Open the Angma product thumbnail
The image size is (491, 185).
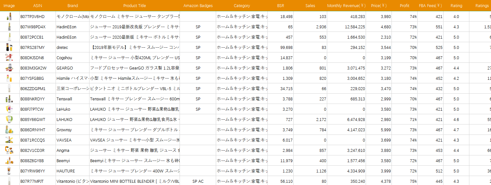coord(9,150)
